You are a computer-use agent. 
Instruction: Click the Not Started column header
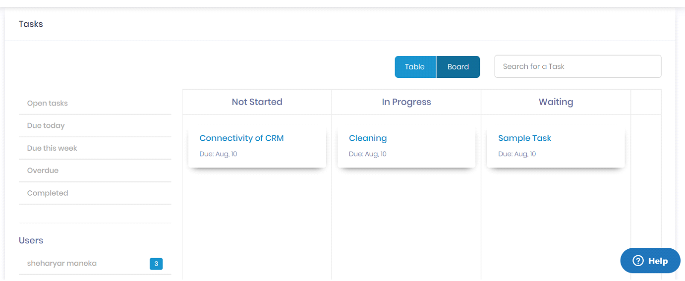tap(257, 102)
